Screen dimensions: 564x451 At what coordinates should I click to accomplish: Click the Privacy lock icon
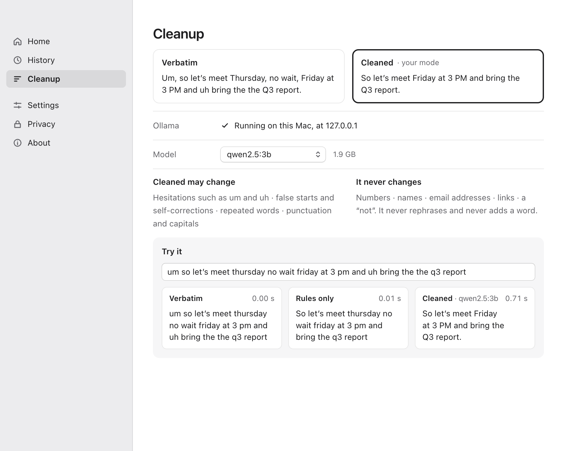coord(18,124)
